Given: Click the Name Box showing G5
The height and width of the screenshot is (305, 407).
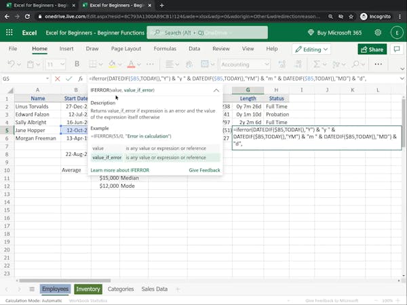Looking at the screenshot, I should point(23,79).
